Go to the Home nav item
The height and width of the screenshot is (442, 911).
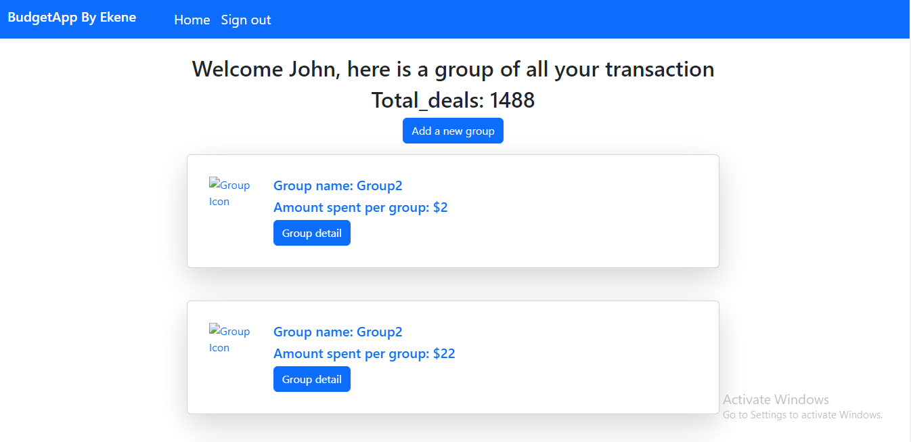(192, 20)
